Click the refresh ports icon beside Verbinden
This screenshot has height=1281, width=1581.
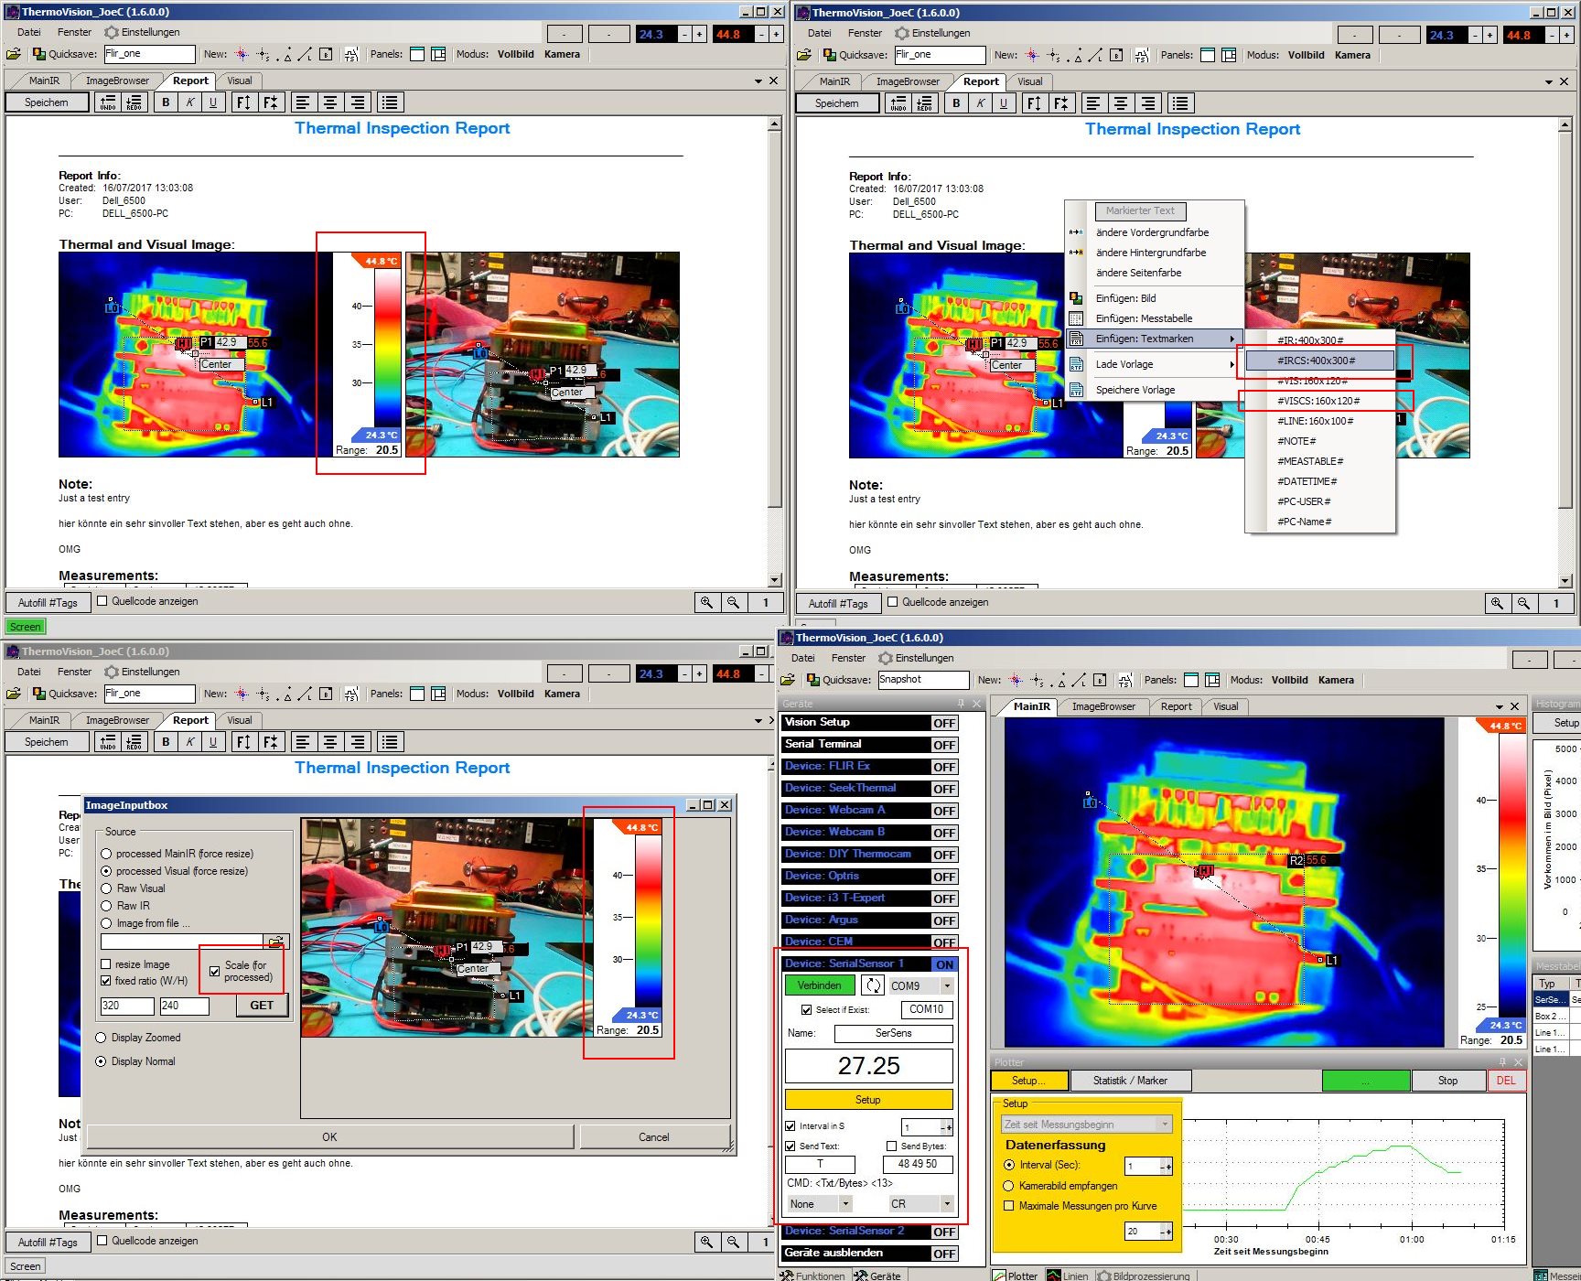pyautogui.click(x=873, y=985)
